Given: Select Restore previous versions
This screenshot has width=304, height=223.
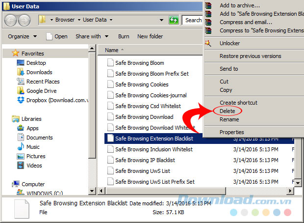Looking at the screenshot, I should pos(250,56).
